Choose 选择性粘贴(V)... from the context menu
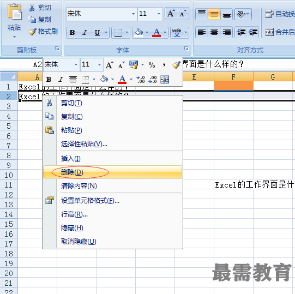This screenshot has width=295, height=294. 112,144
